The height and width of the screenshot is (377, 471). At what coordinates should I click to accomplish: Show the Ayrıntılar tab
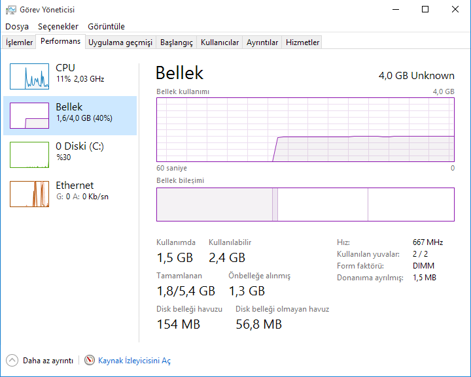coord(262,42)
